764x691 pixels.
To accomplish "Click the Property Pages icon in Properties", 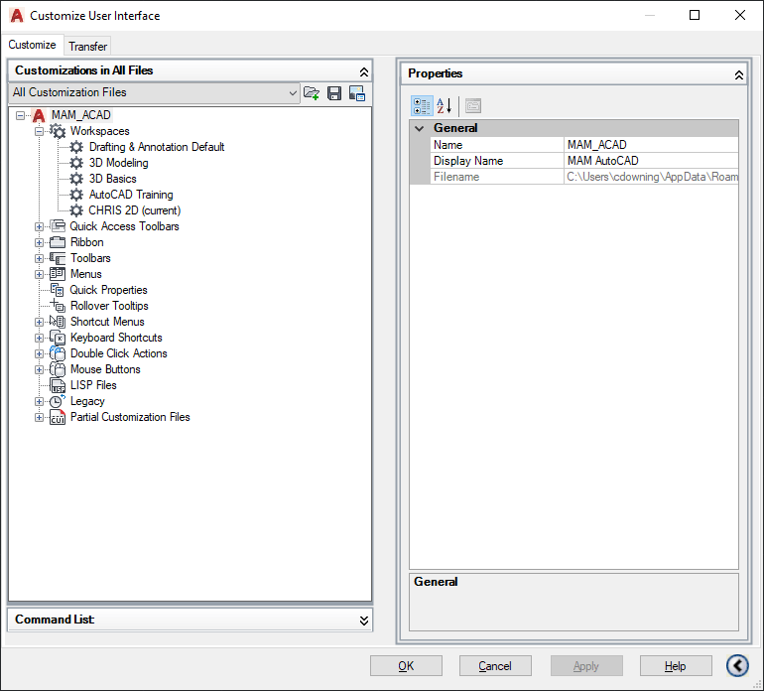I will [472, 106].
